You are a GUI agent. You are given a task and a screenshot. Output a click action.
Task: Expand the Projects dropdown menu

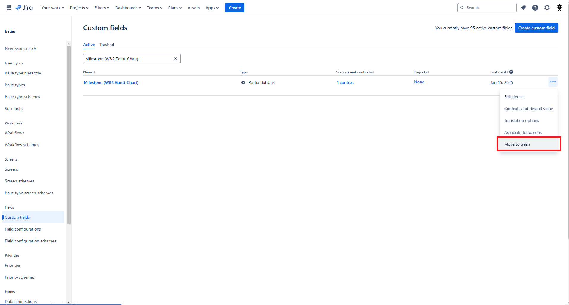pyautogui.click(x=79, y=8)
